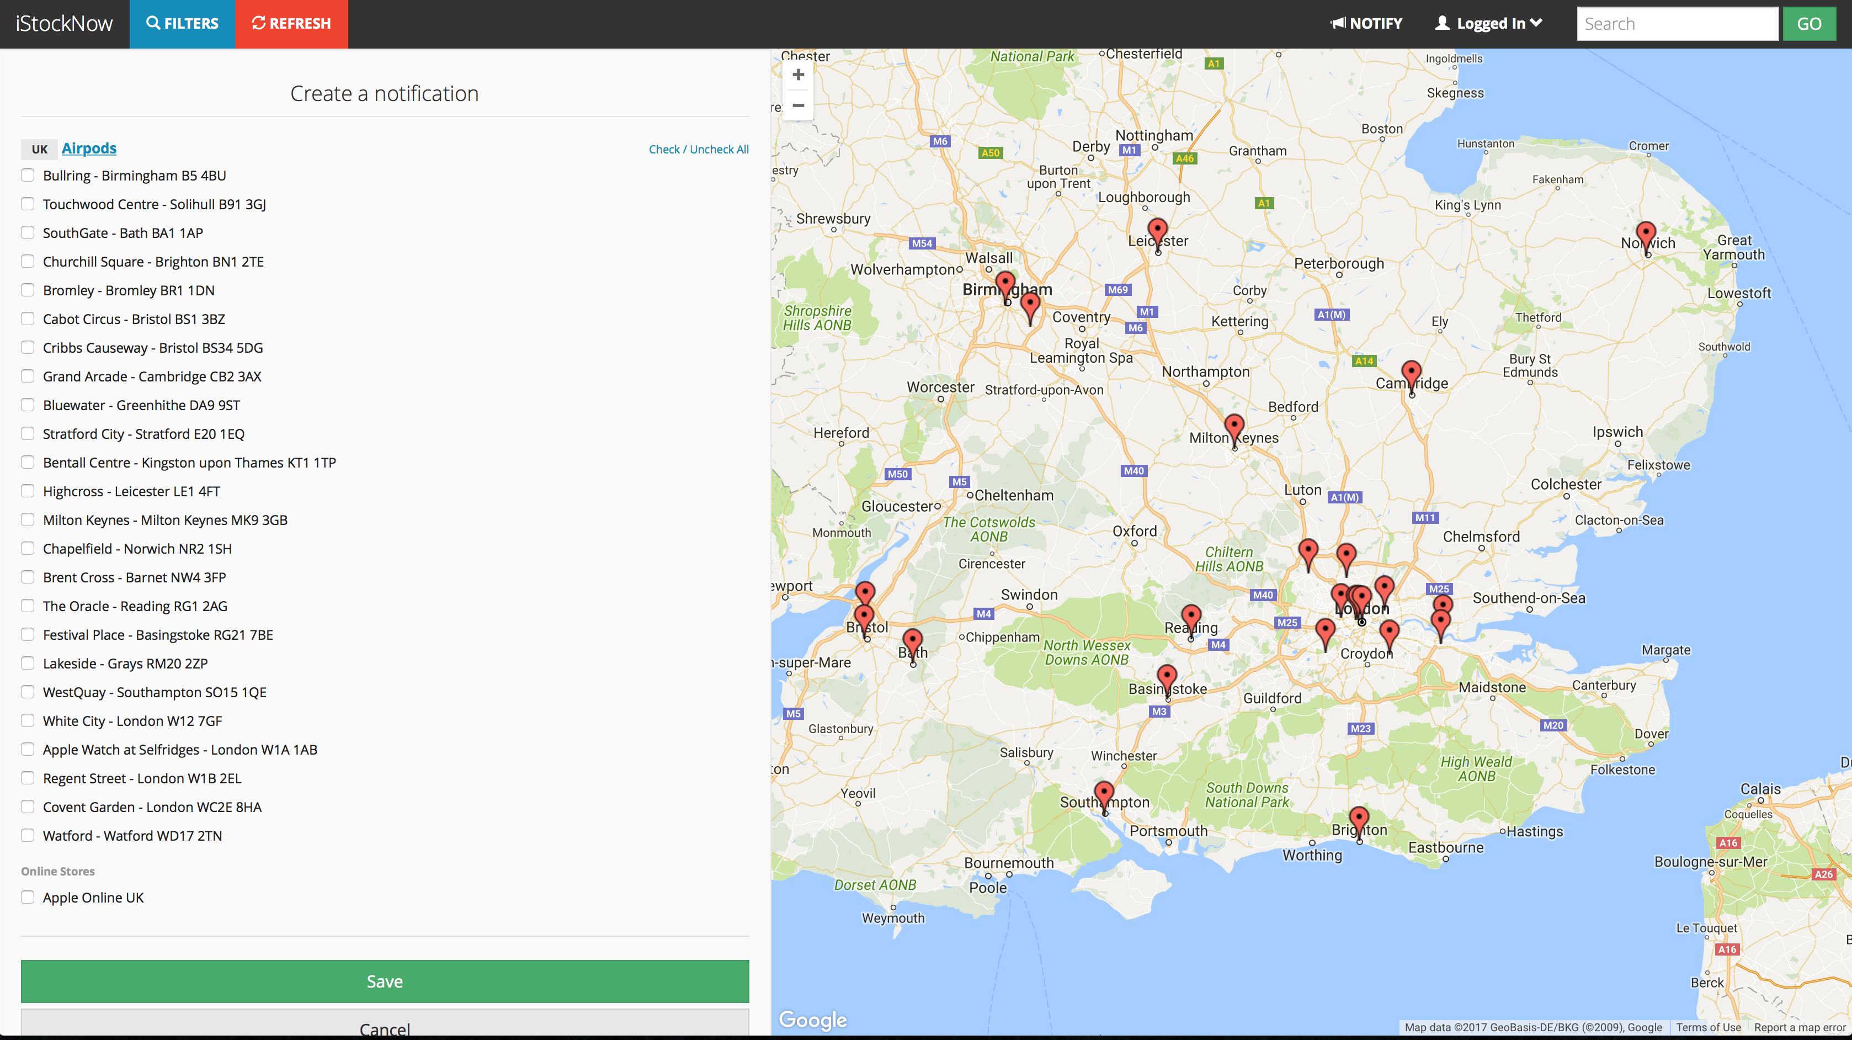Click the map marker at Basingstoke

point(1167,677)
